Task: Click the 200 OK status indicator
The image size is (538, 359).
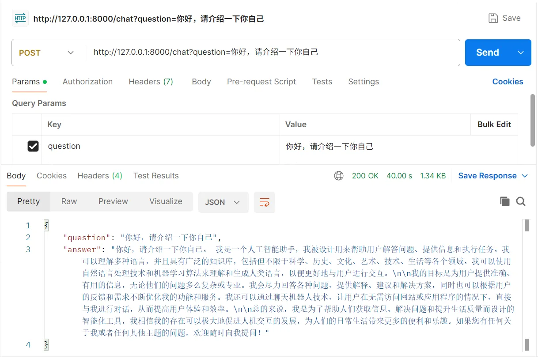Action: click(x=365, y=175)
